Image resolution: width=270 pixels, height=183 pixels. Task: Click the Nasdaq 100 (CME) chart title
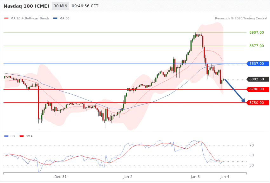[x=26, y=6]
